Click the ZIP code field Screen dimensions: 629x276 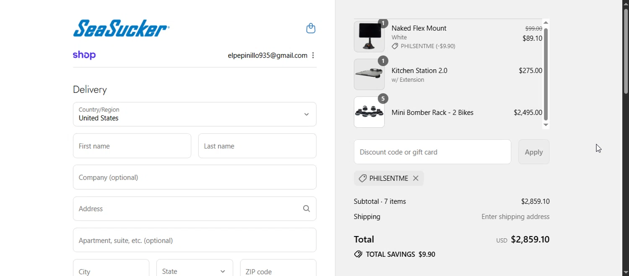click(278, 271)
